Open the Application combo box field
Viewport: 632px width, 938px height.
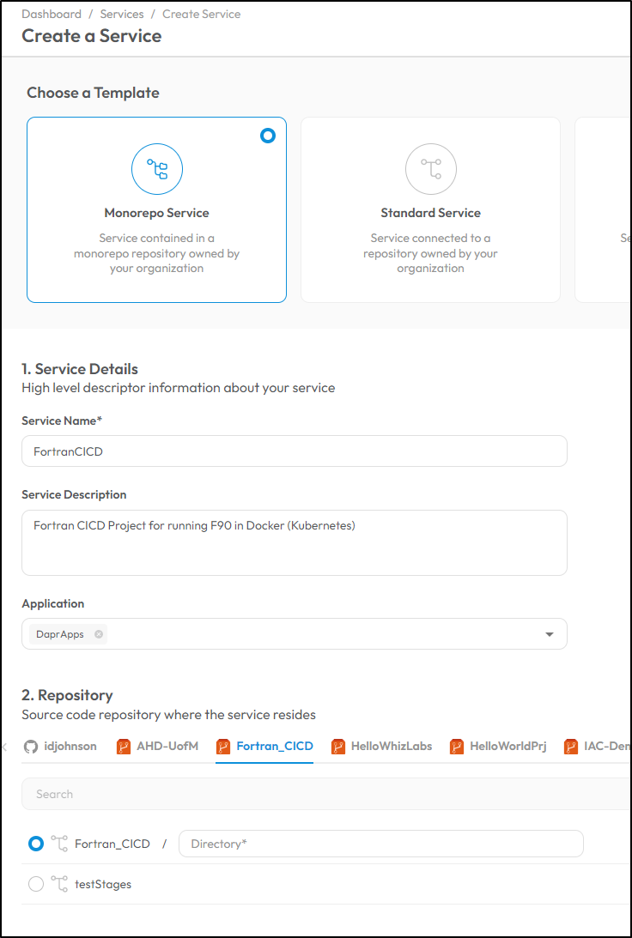point(295,633)
